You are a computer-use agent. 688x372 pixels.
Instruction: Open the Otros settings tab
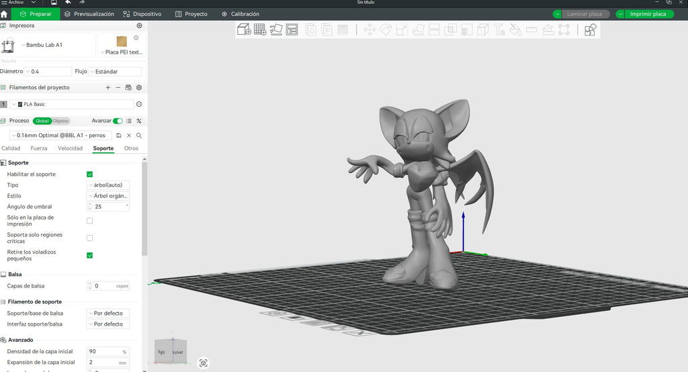point(131,148)
